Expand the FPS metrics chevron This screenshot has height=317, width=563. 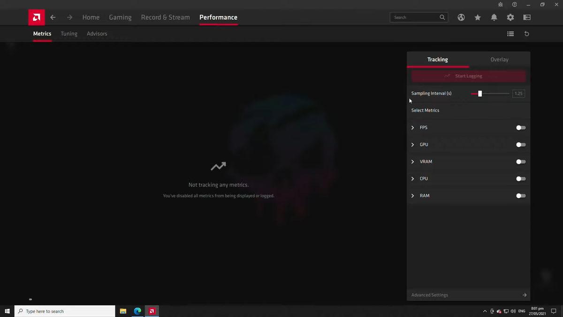[413, 128]
